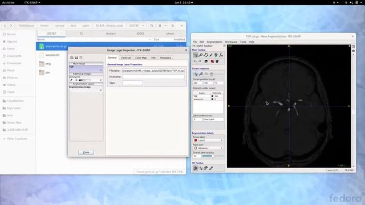Click the screenshot camera icon beside slice view
365x205 pixels.
(354, 51)
